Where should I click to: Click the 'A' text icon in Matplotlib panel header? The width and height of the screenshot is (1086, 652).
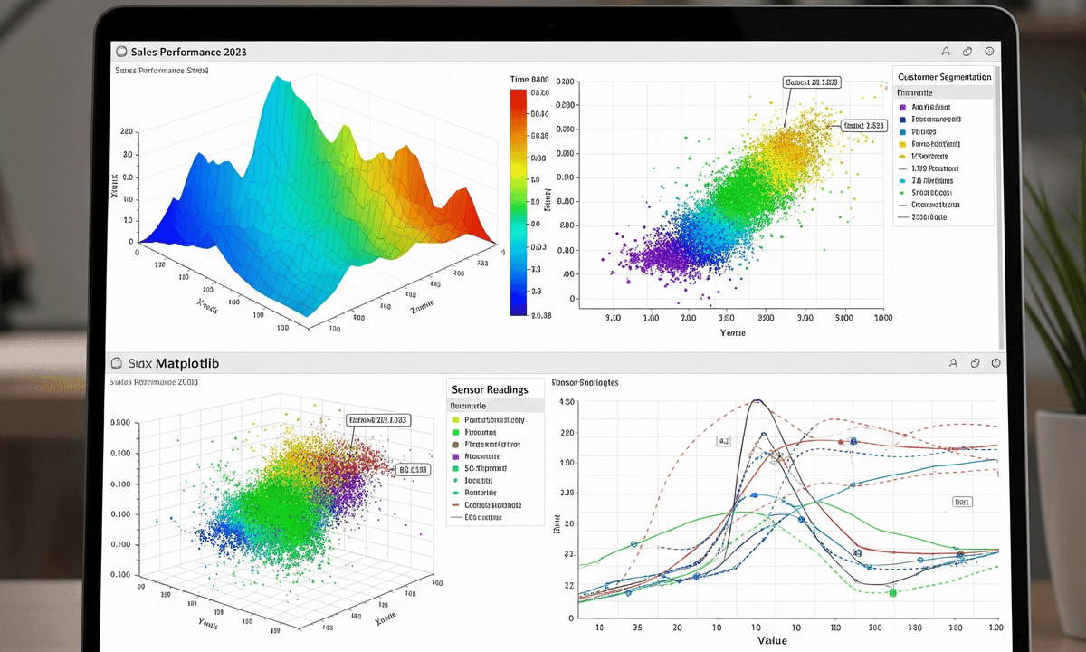pyautogui.click(x=953, y=362)
